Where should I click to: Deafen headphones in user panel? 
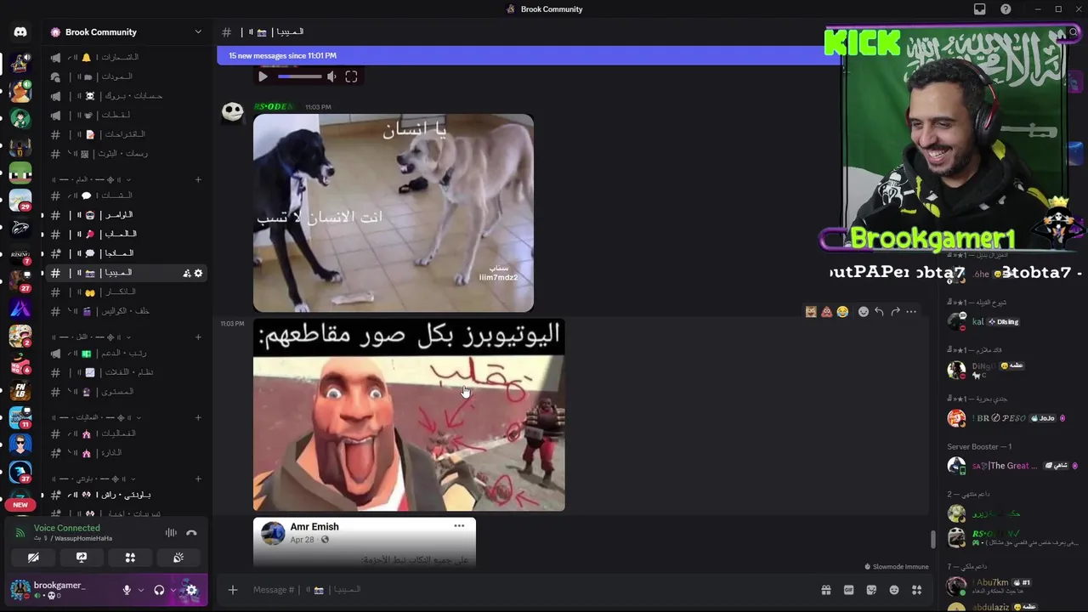159,590
